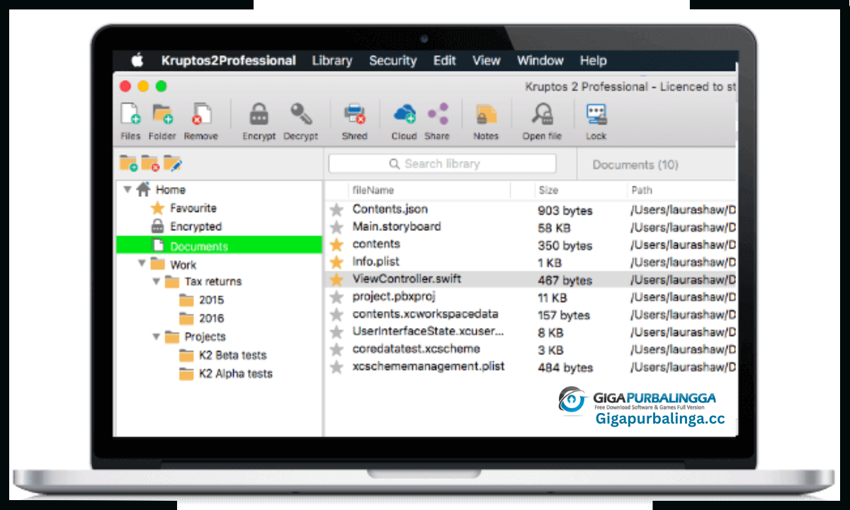The height and width of the screenshot is (510, 850).
Task: Open the Apple menu
Action: tap(137, 60)
